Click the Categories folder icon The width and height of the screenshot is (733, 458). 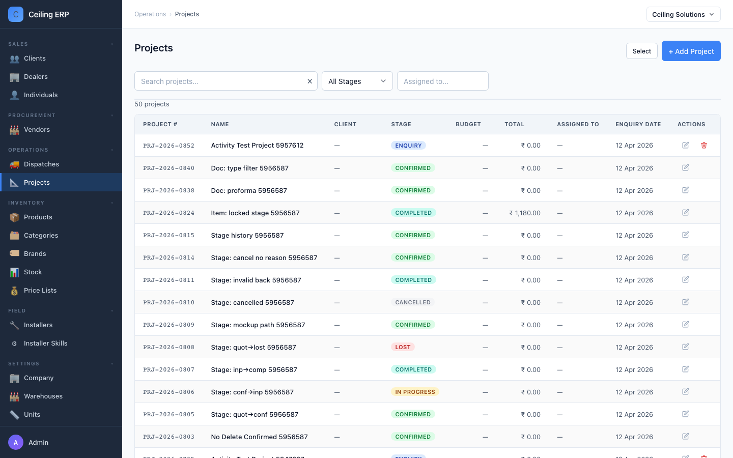tap(14, 236)
